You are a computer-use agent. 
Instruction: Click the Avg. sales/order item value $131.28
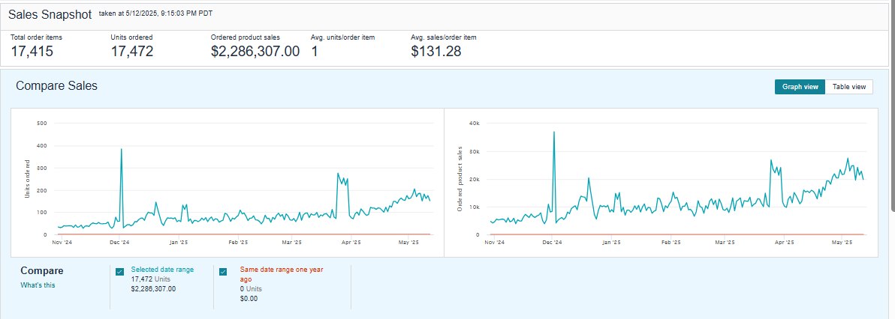tap(436, 52)
